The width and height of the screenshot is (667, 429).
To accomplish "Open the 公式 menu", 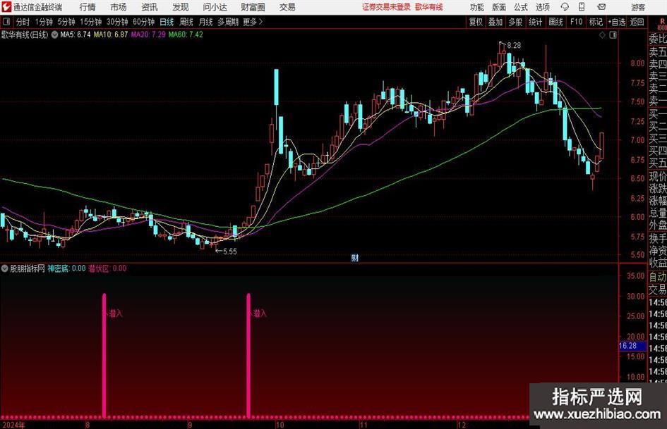I will tap(521, 7).
